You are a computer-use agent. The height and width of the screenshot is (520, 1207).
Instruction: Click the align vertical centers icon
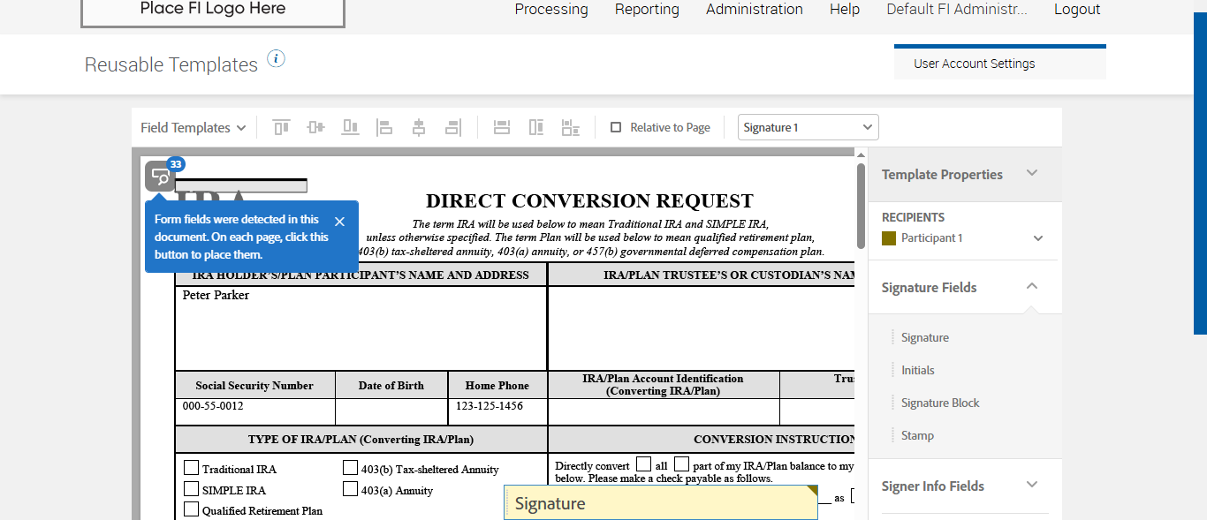pyautogui.click(x=315, y=128)
